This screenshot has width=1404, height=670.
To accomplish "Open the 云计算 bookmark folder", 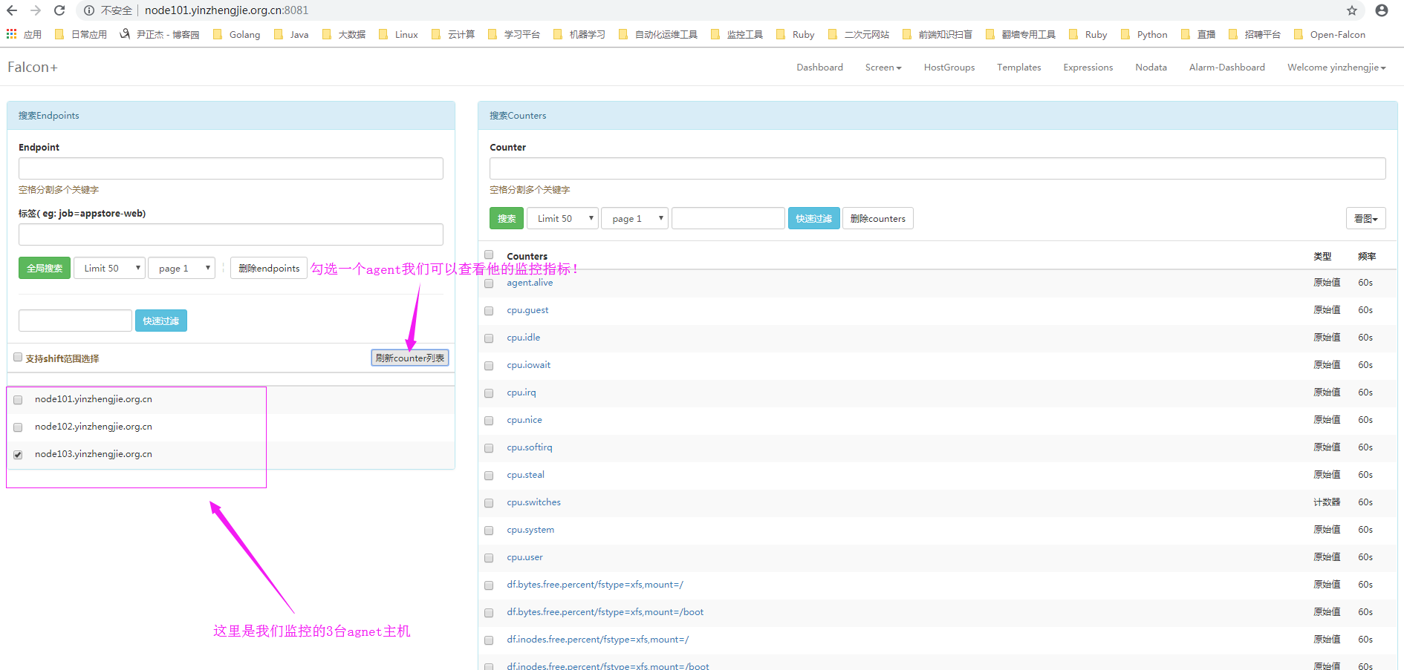I will pos(453,34).
